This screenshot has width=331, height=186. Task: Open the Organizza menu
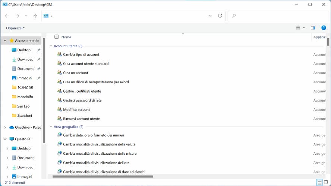point(15,28)
